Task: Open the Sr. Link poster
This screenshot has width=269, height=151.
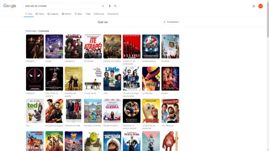Action: (x=170, y=141)
